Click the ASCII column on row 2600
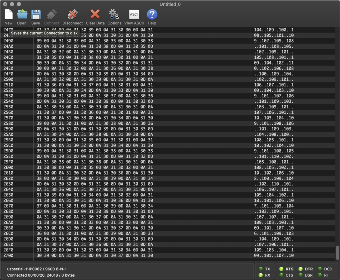Screen dimensions: 340x280 (274, 168)
